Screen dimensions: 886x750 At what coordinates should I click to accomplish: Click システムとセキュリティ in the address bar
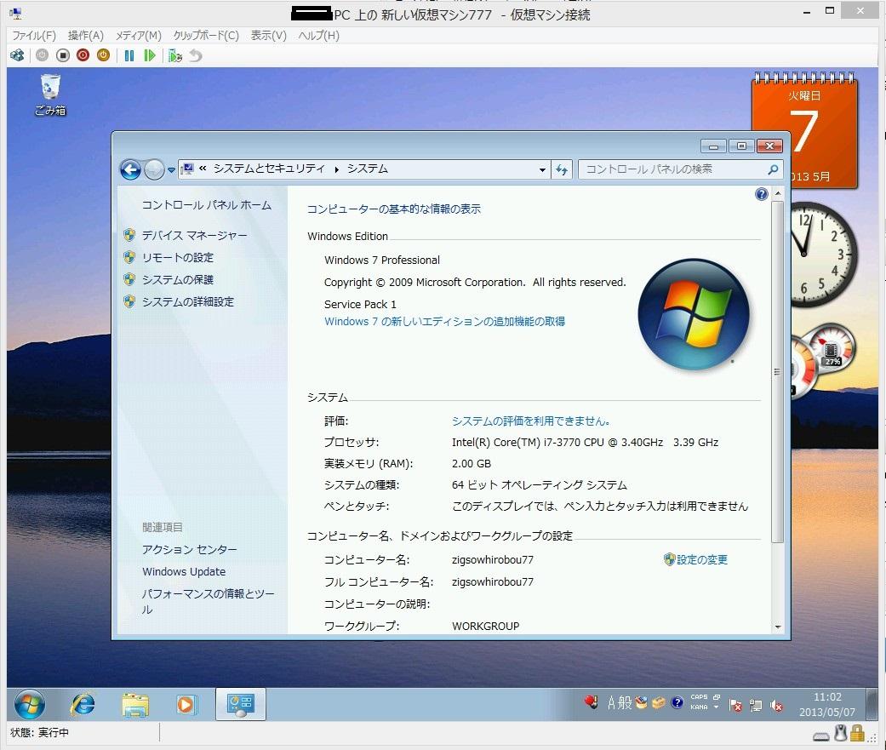tap(269, 169)
